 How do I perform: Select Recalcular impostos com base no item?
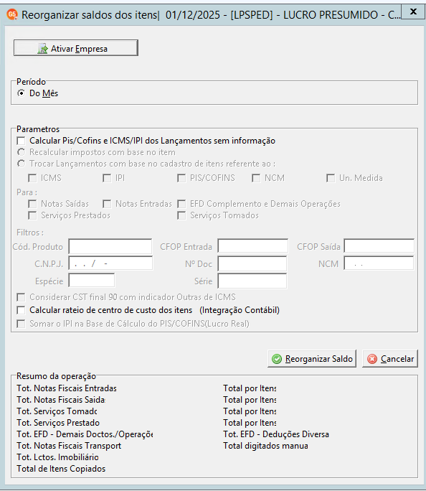(21, 152)
